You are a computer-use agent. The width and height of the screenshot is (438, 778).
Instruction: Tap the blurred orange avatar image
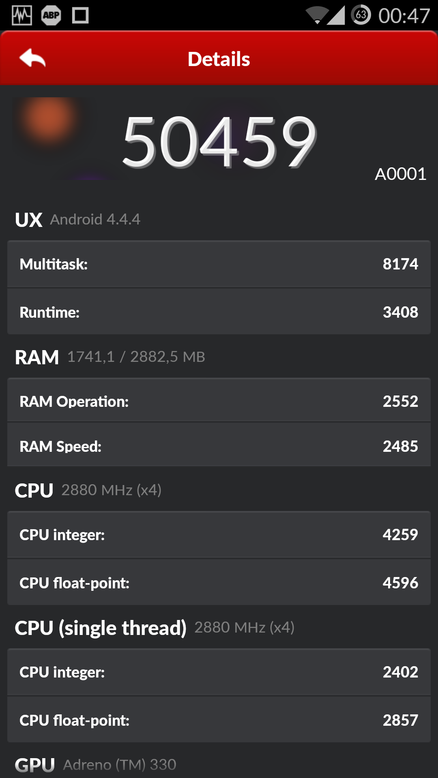click(49, 121)
